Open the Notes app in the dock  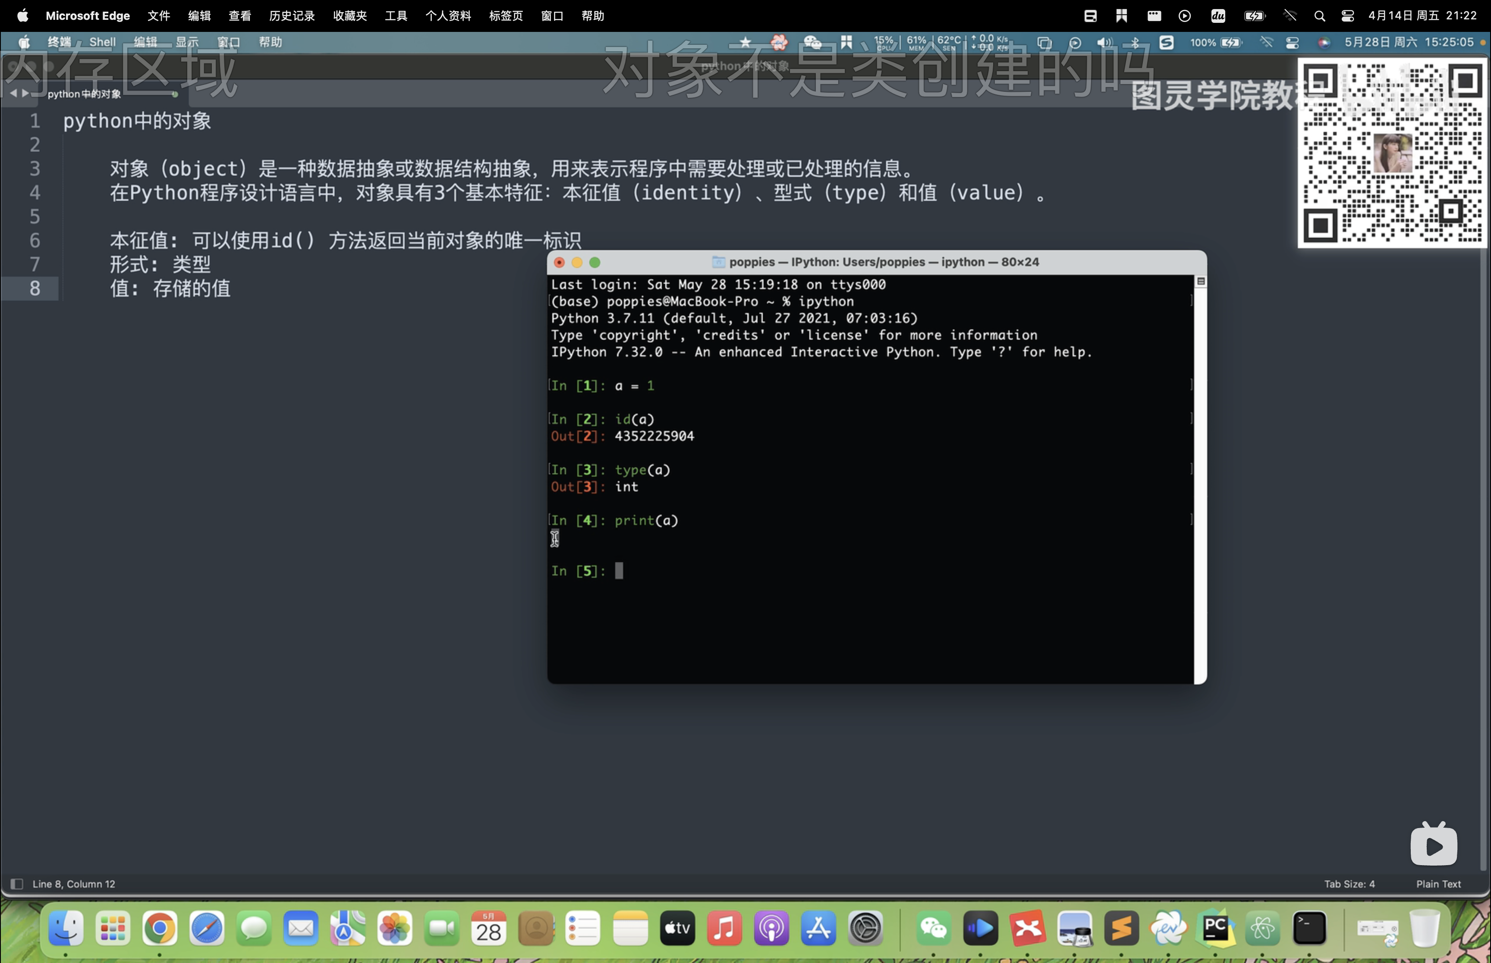630,928
